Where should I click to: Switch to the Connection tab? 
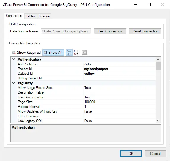[14, 16]
